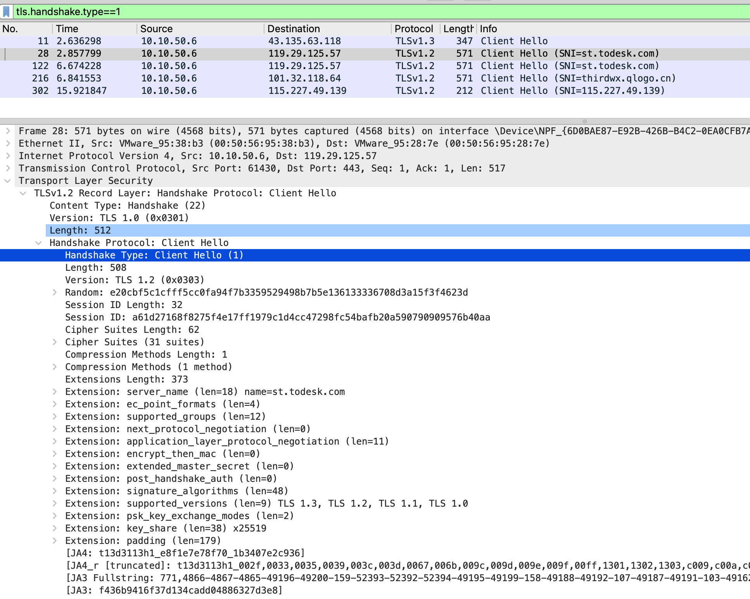
Task: Select the JA3 Fullstring line
Action: (408, 578)
